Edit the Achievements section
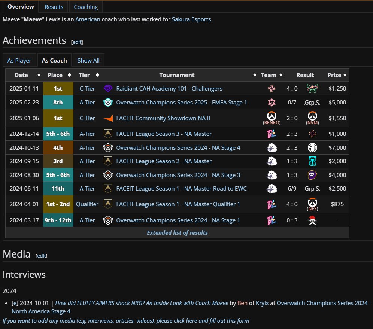 (x=77, y=42)
